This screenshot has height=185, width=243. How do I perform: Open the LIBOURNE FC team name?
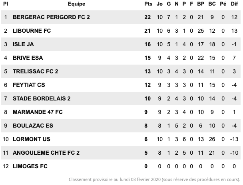tap(32, 31)
